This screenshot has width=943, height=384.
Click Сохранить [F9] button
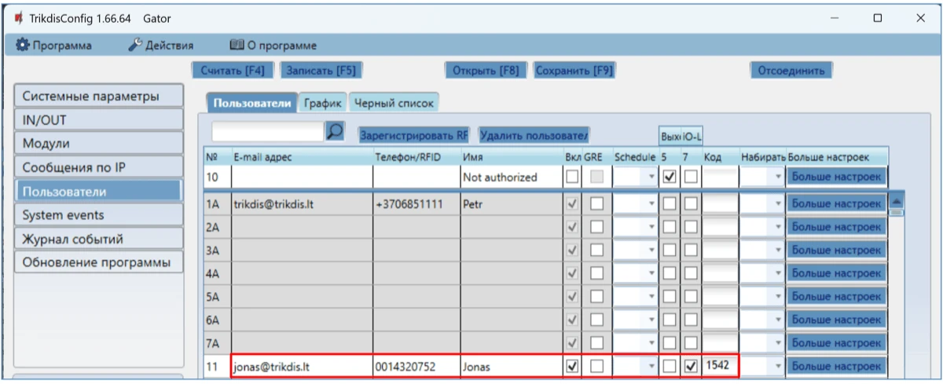[574, 71]
